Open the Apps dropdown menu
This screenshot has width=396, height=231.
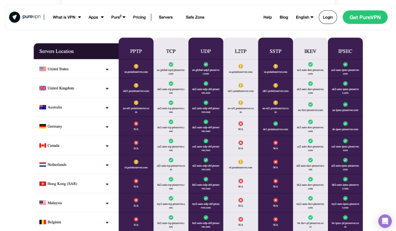(x=96, y=17)
